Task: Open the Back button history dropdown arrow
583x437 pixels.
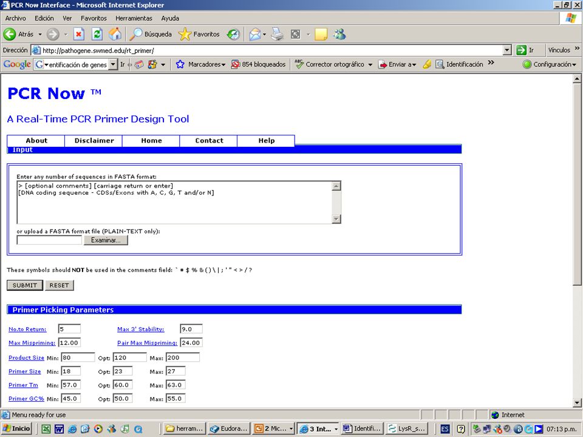Action: tap(40, 34)
